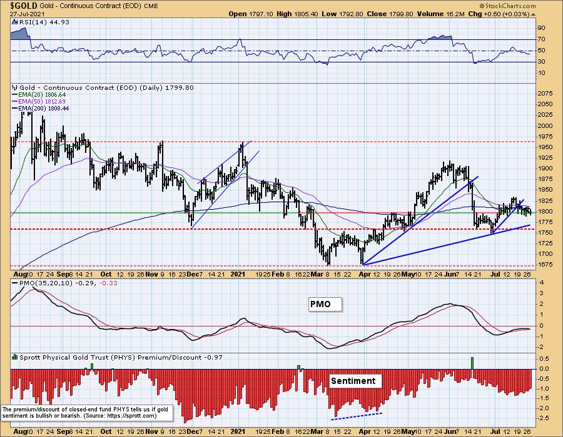The image size is (563, 437).
Task: Click the purple EMA(50) legend line
Action: click(15, 101)
